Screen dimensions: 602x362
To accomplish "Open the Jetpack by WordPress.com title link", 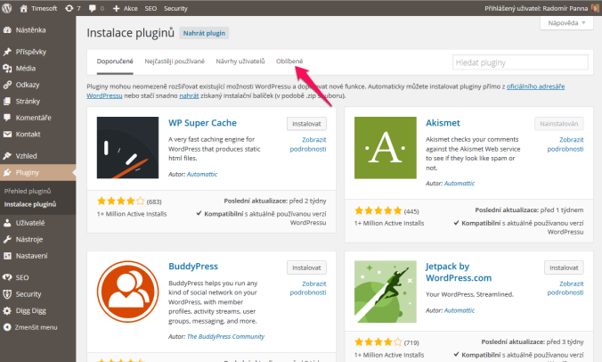I will click(459, 272).
